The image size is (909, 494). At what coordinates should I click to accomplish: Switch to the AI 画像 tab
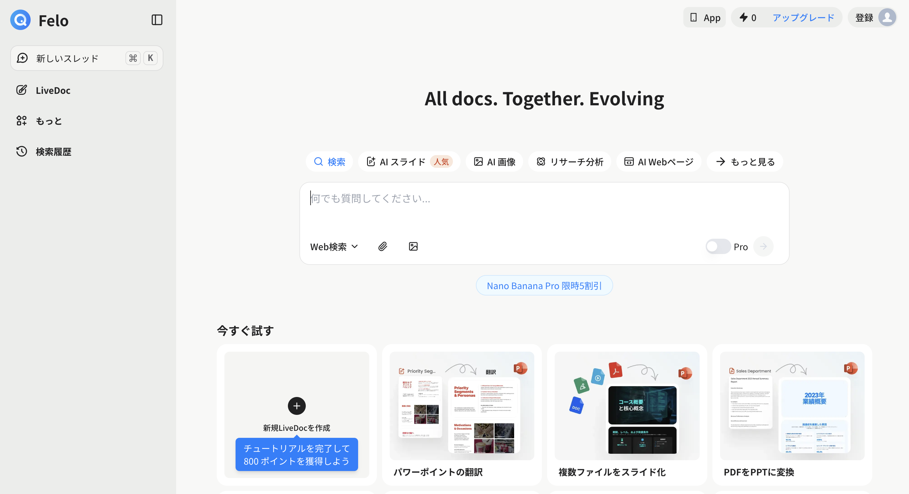coord(494,161)
